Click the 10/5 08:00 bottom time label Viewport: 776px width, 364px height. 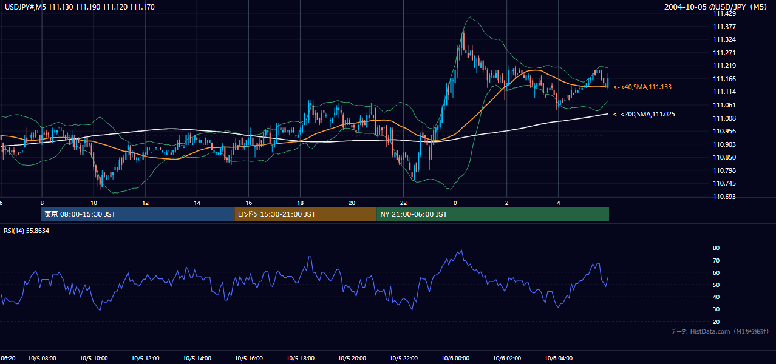click(x=42, y=359)
